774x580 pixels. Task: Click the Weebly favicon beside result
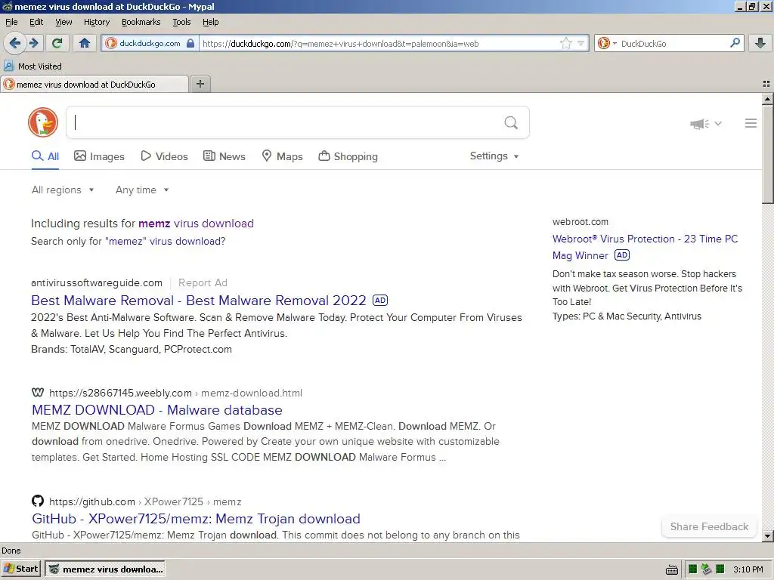pos(38,393)
